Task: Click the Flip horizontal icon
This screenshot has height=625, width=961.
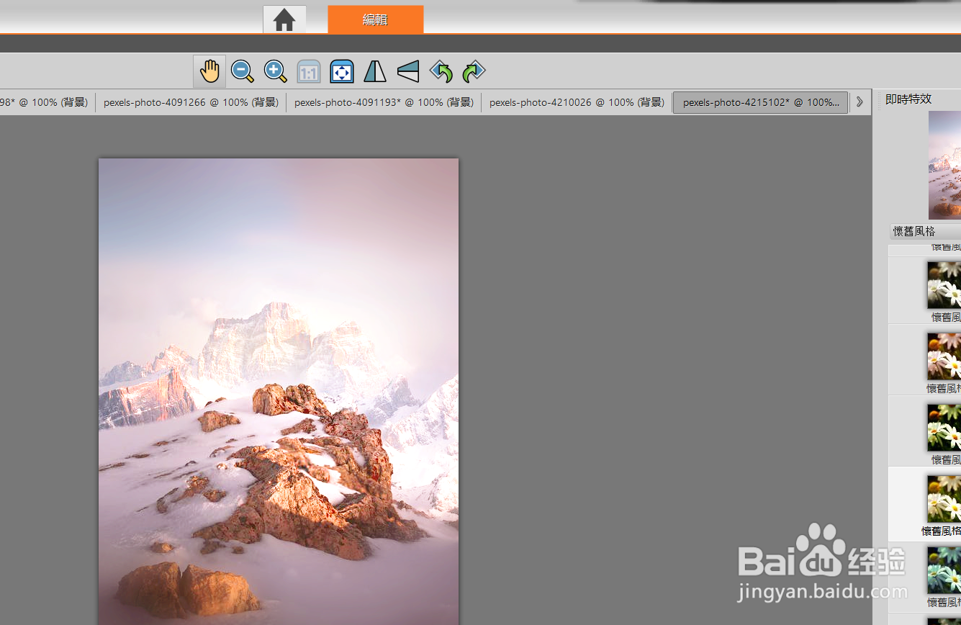Action: [375, 71]
